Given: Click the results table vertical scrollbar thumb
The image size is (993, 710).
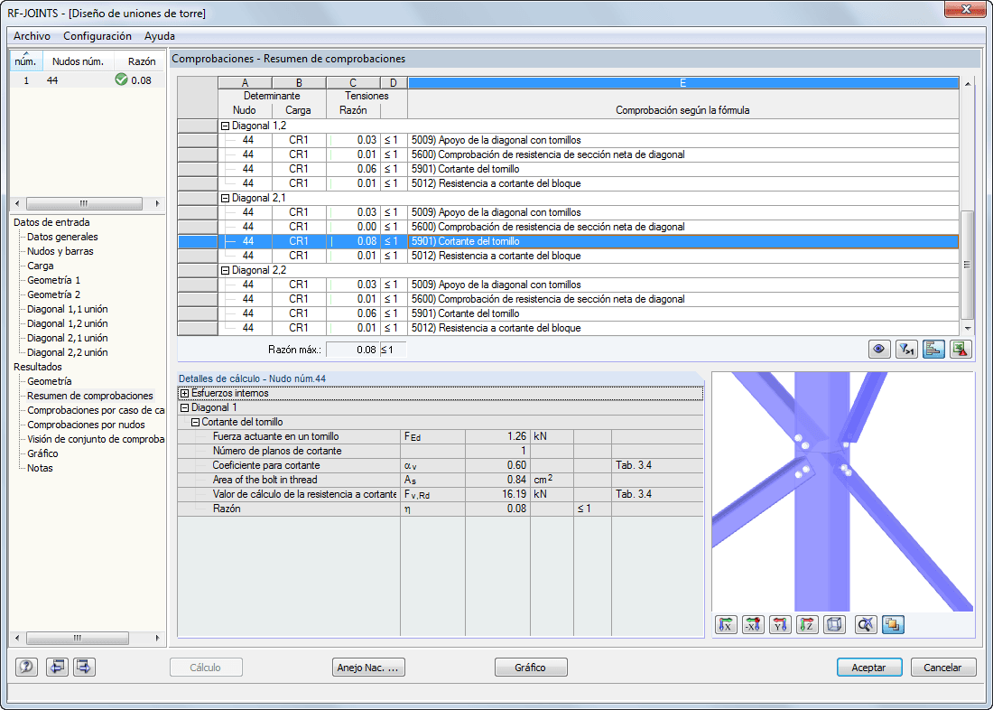Looking at the screenshot, I should pos(967,265).
